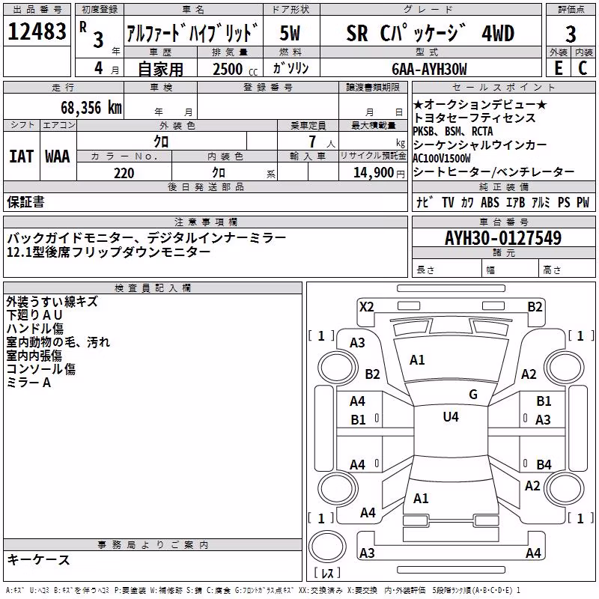Click the X2 front bumper mark
Viewport: 599px width, 599px height.
click(x=367, y=307)
